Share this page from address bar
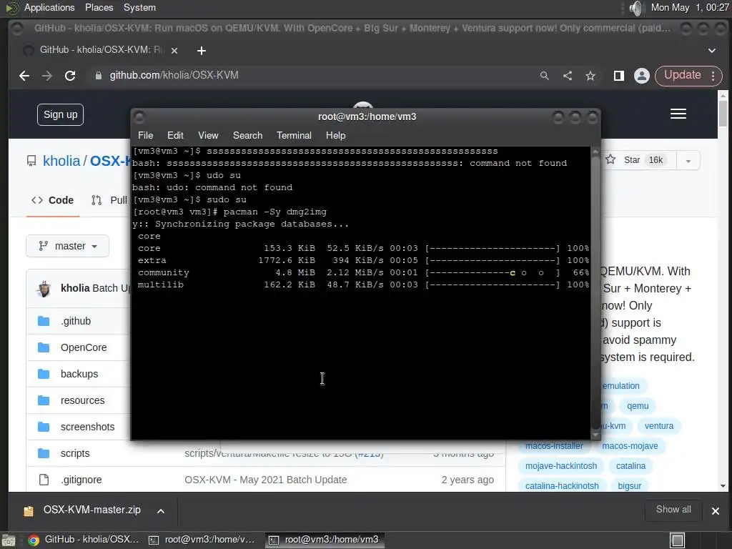 567,76
